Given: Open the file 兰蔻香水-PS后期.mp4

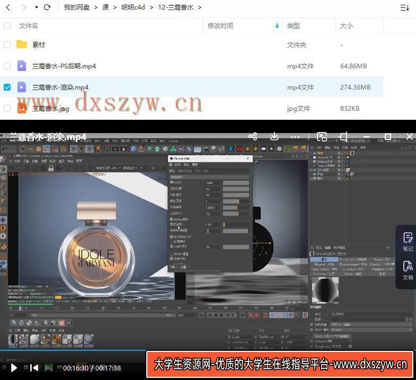Looking at the screenshot, I should (64, 66).
